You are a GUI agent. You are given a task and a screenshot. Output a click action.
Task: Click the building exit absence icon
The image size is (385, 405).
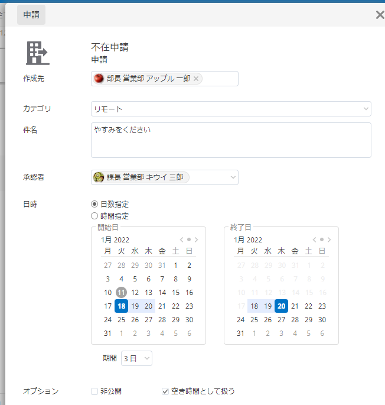point(38,53)
